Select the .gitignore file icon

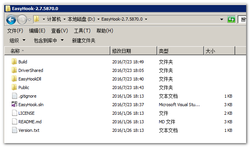point(14,96)
